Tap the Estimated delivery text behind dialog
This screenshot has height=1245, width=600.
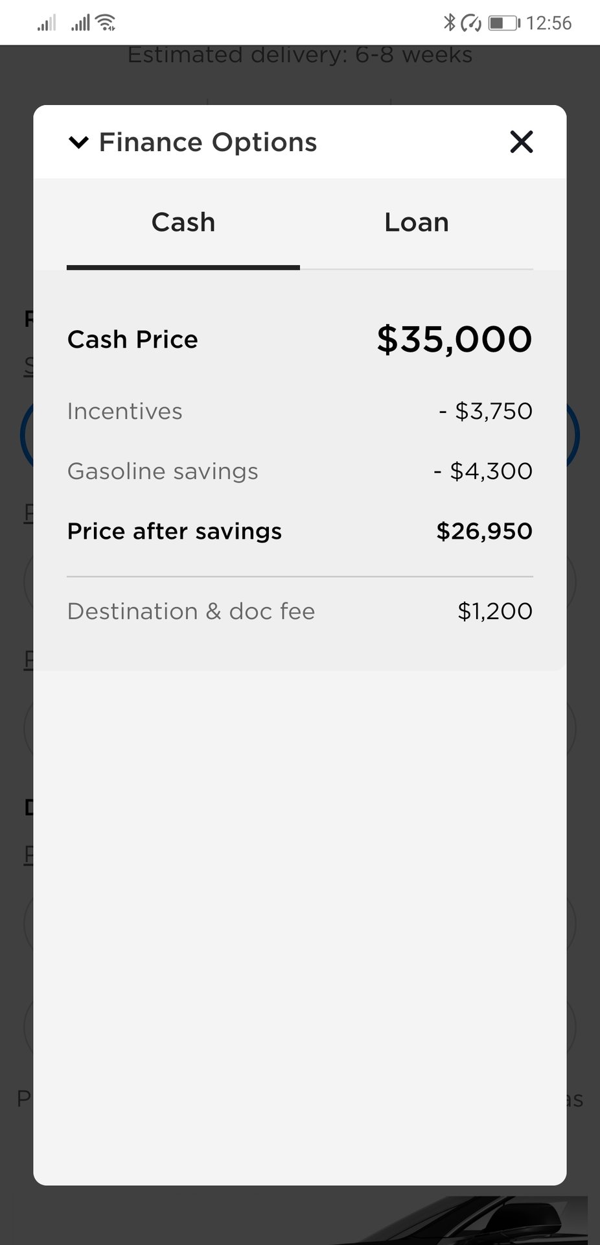pyautogui.click(x=300, y=55)
